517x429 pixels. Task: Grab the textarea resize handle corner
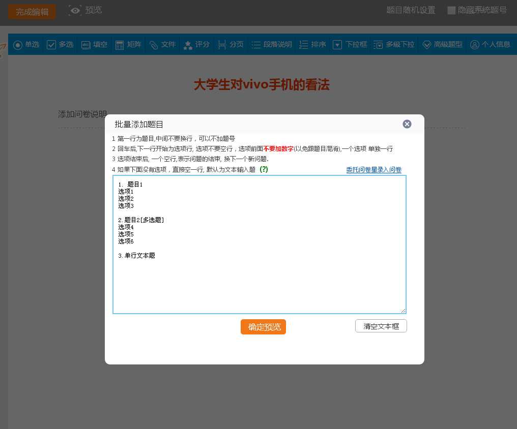pyautogui.click(x=403, y=311)
